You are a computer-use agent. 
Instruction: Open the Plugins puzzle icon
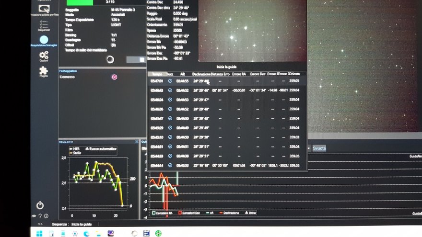44,72
